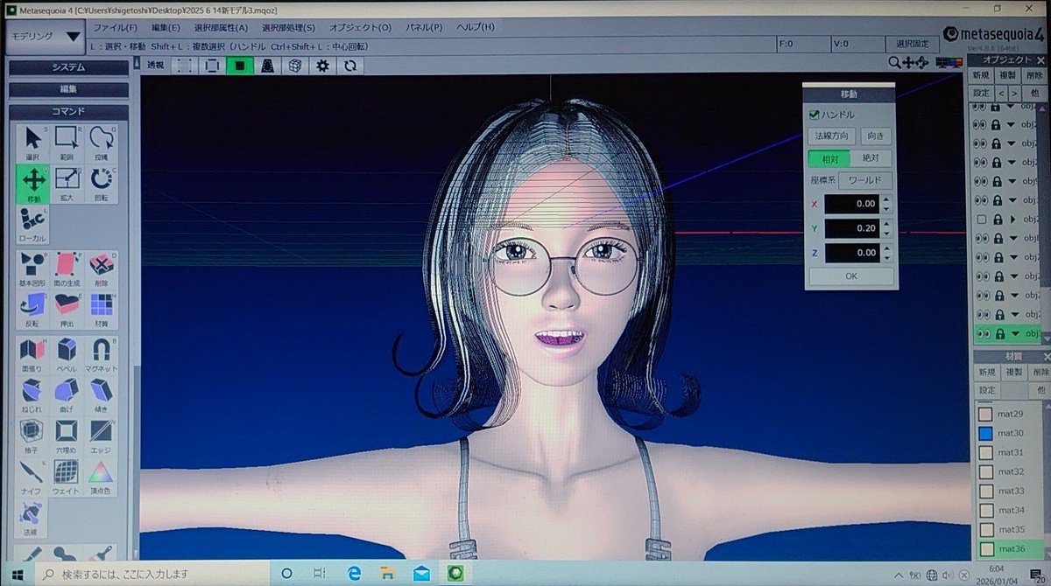Select the マグネット magnet tool

pyautogui.click(x=102, y=355)
